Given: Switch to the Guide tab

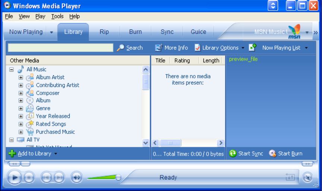Looking at the screenshot, I should [198, 32].
